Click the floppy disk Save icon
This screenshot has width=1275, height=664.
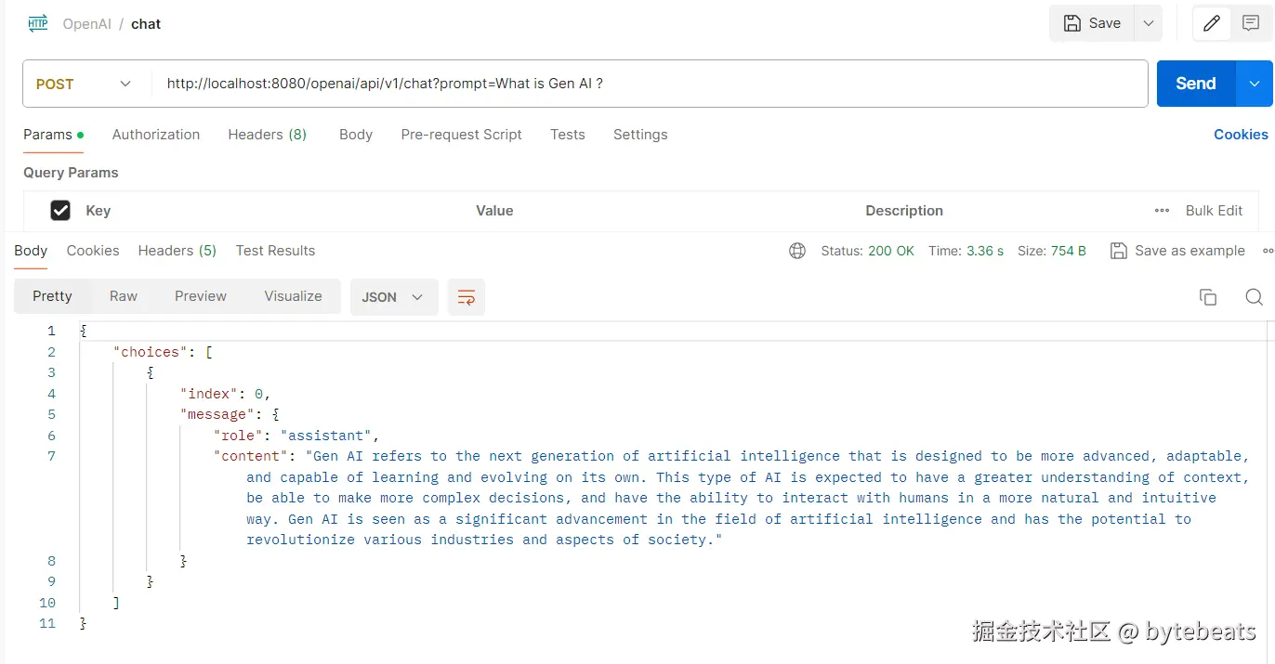[1072, 23]
